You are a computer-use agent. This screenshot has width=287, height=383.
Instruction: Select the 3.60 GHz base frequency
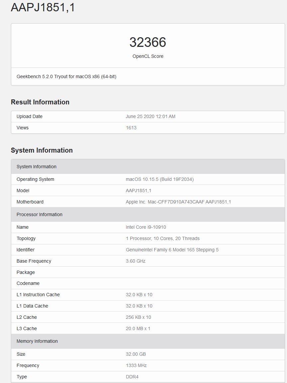click(x=136, y=261)
